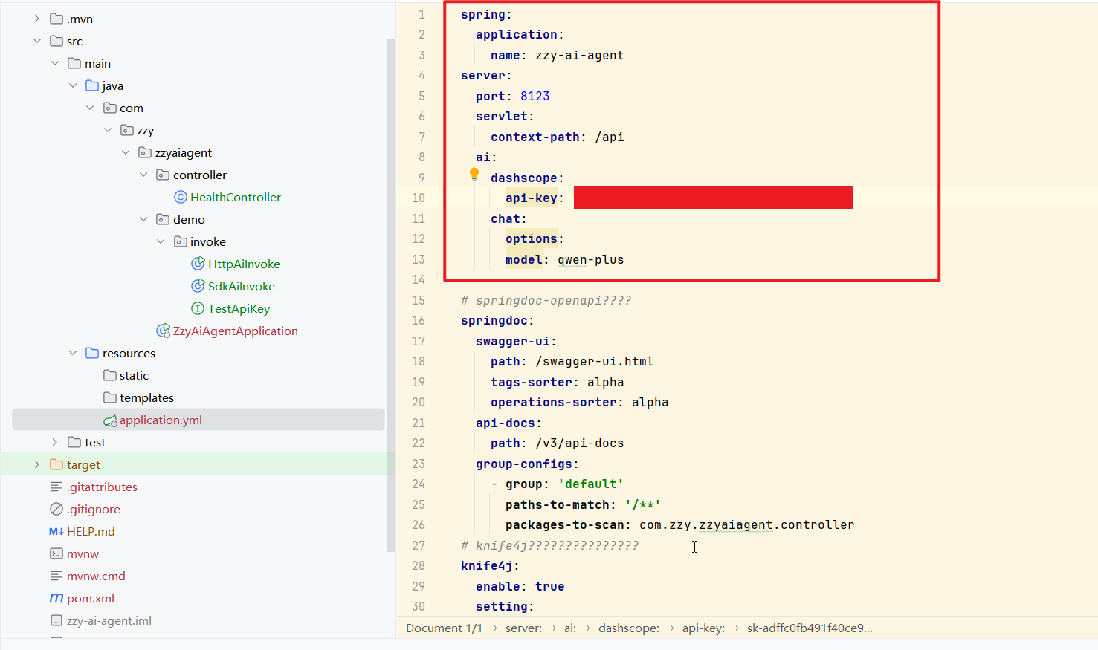
Task: Collapse the demo package chevron
Action: [143, 219]
